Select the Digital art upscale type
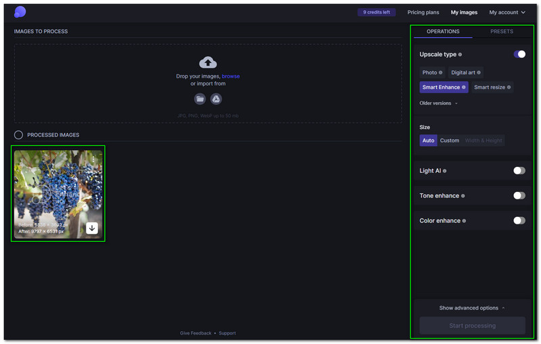541x344 pixels. [465, 72]
